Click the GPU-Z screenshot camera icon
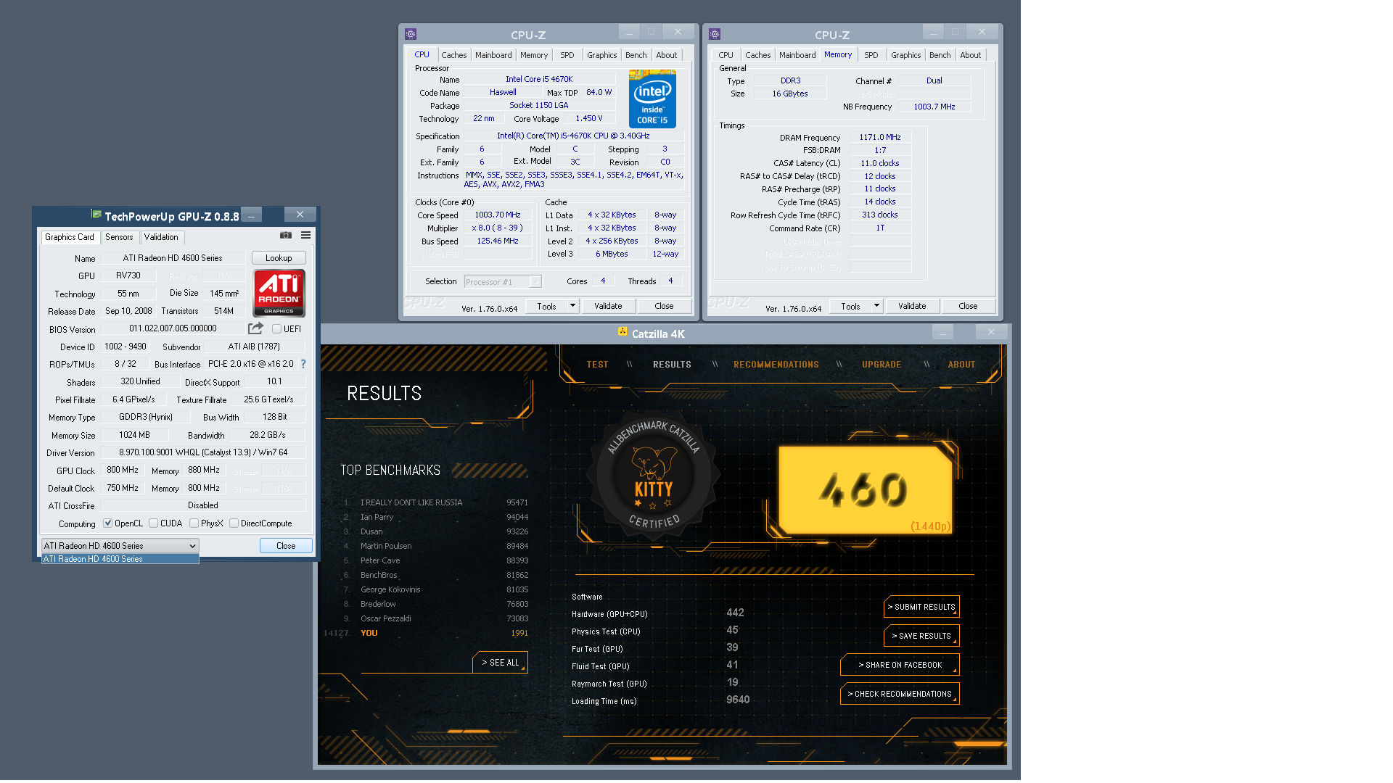1393x783 pixels. coord(286,236)
